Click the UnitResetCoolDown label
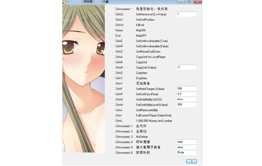This screenshot has height=166, width=262. [x=148, y=52]
